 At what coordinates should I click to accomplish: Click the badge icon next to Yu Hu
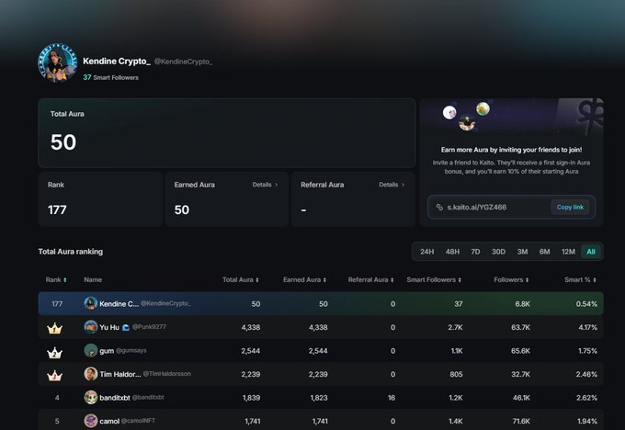coord(125,327)
